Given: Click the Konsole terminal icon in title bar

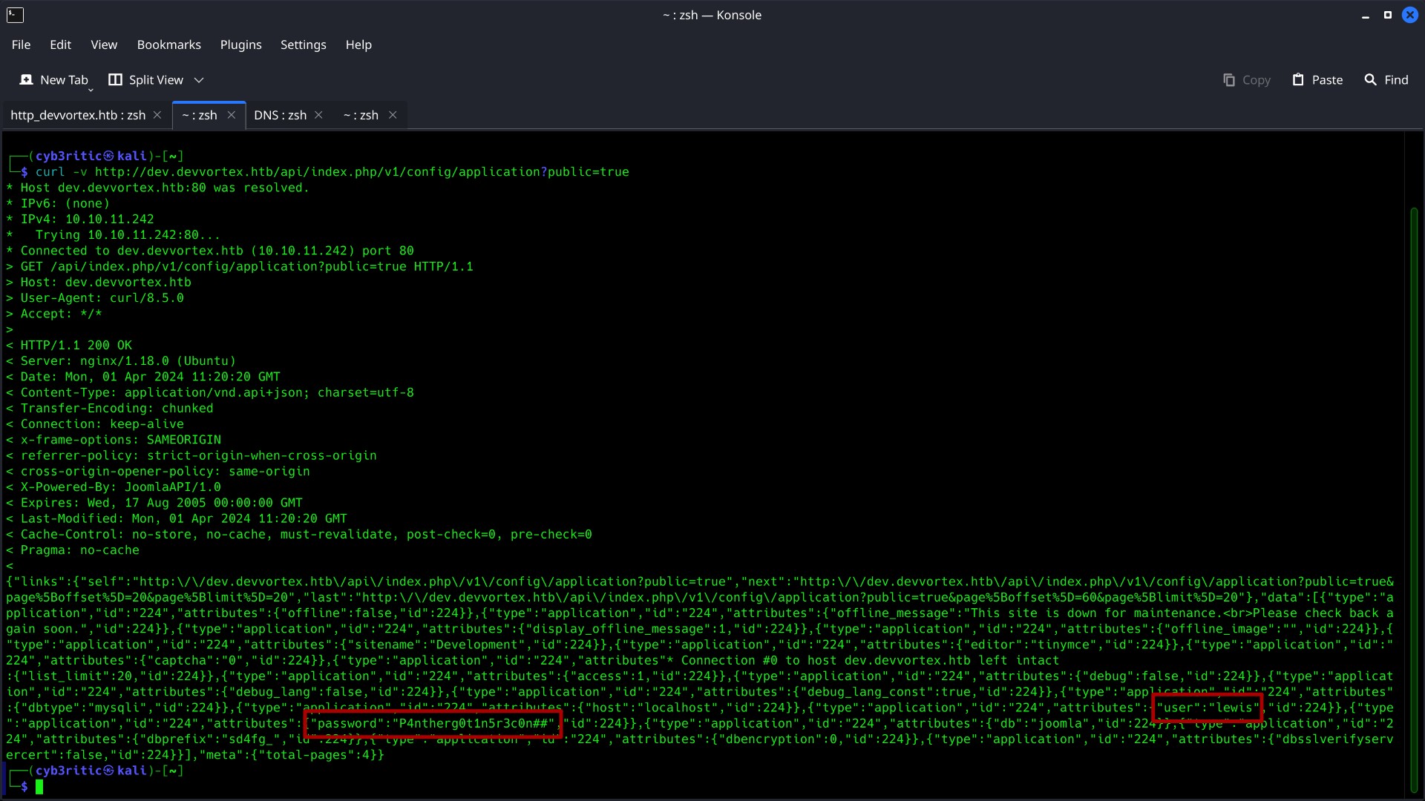Looking at the screenshot, I should coord(15,15).
